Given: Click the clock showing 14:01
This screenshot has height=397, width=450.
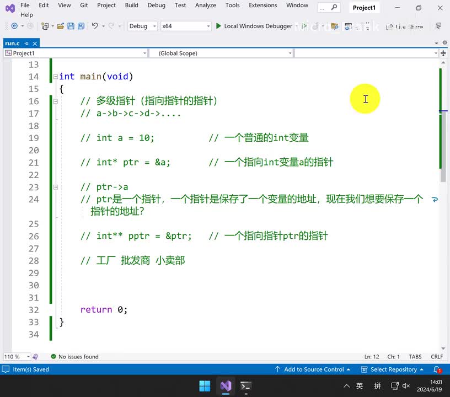Looking at the screenshot, I should tap(436, 382).
